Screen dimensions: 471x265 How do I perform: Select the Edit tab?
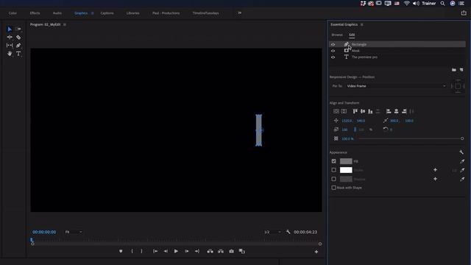pyautogui.click(x=352, y=35)
